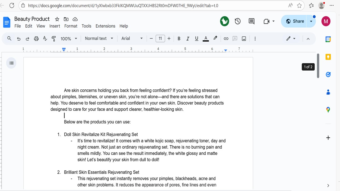
Task: Open Google Calendar side panel
Action: (x=328, y=40)
